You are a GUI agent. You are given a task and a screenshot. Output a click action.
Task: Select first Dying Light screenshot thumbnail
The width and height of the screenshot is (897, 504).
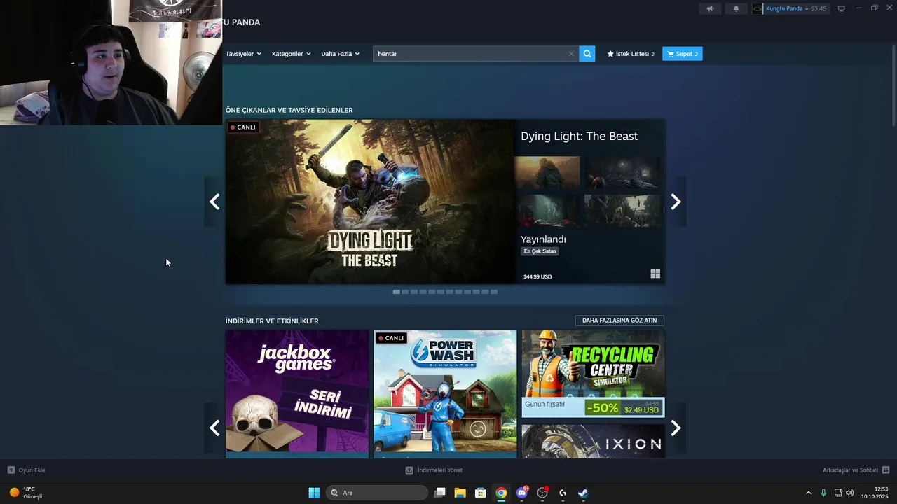click(547, 172)
